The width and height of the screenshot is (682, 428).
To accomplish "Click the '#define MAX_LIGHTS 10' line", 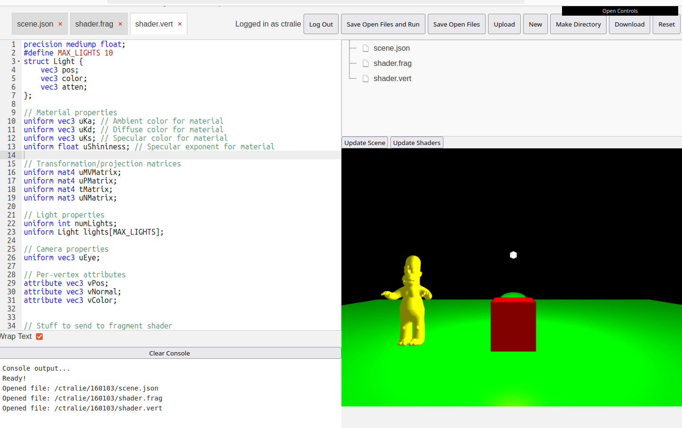I will point(68,53).
